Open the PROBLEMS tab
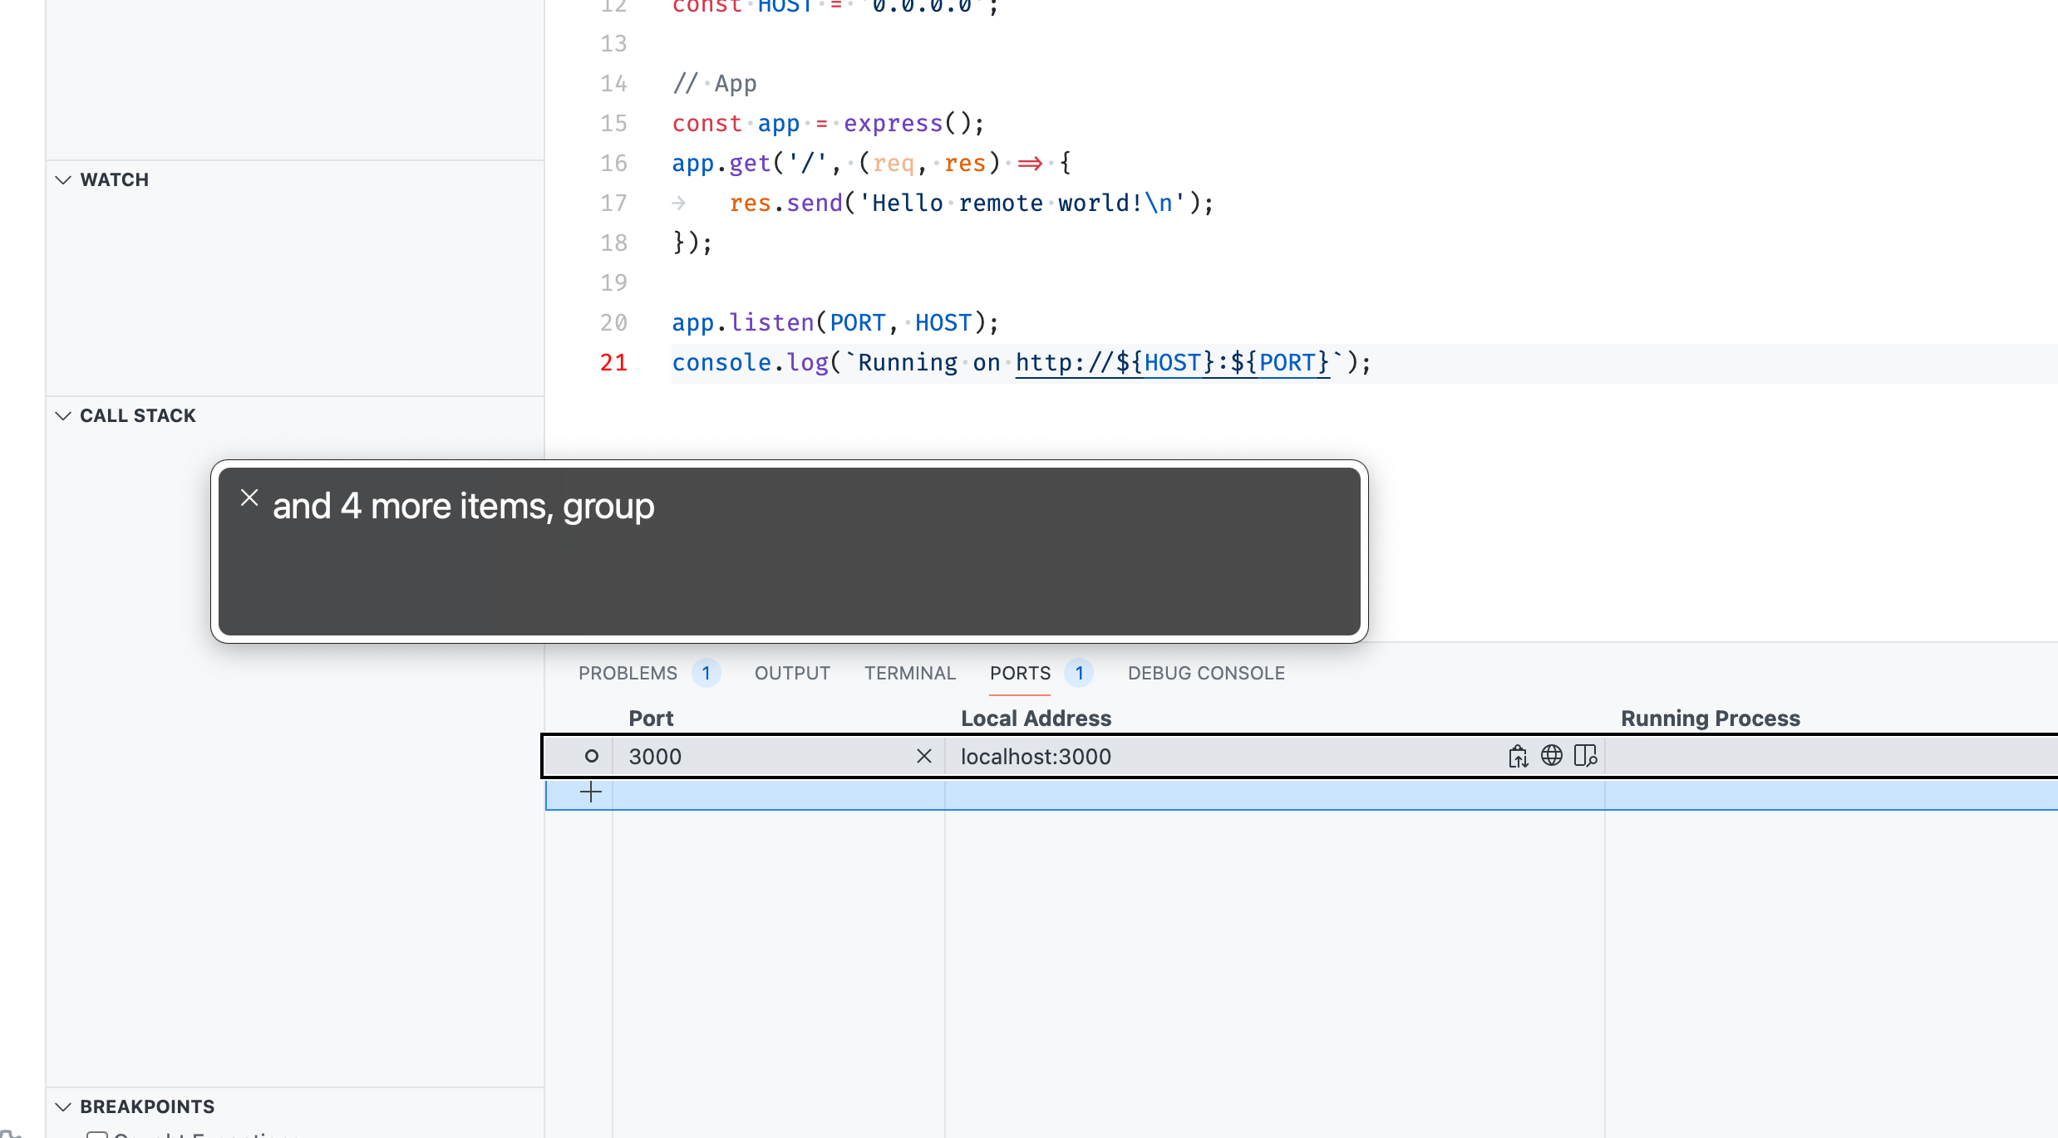 (x=628, y=673)
